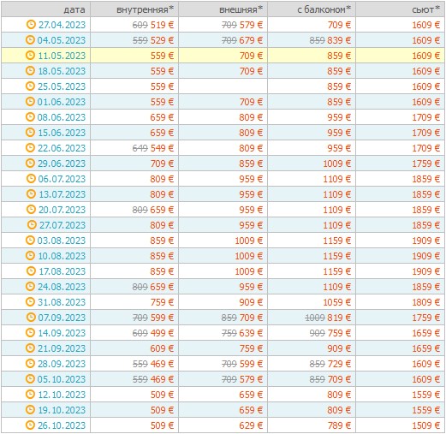Viewport: 446px width, 434px height.
Task: Select the 519 € inside cabin price for 27.04.2023
Action: click(162, 25)
